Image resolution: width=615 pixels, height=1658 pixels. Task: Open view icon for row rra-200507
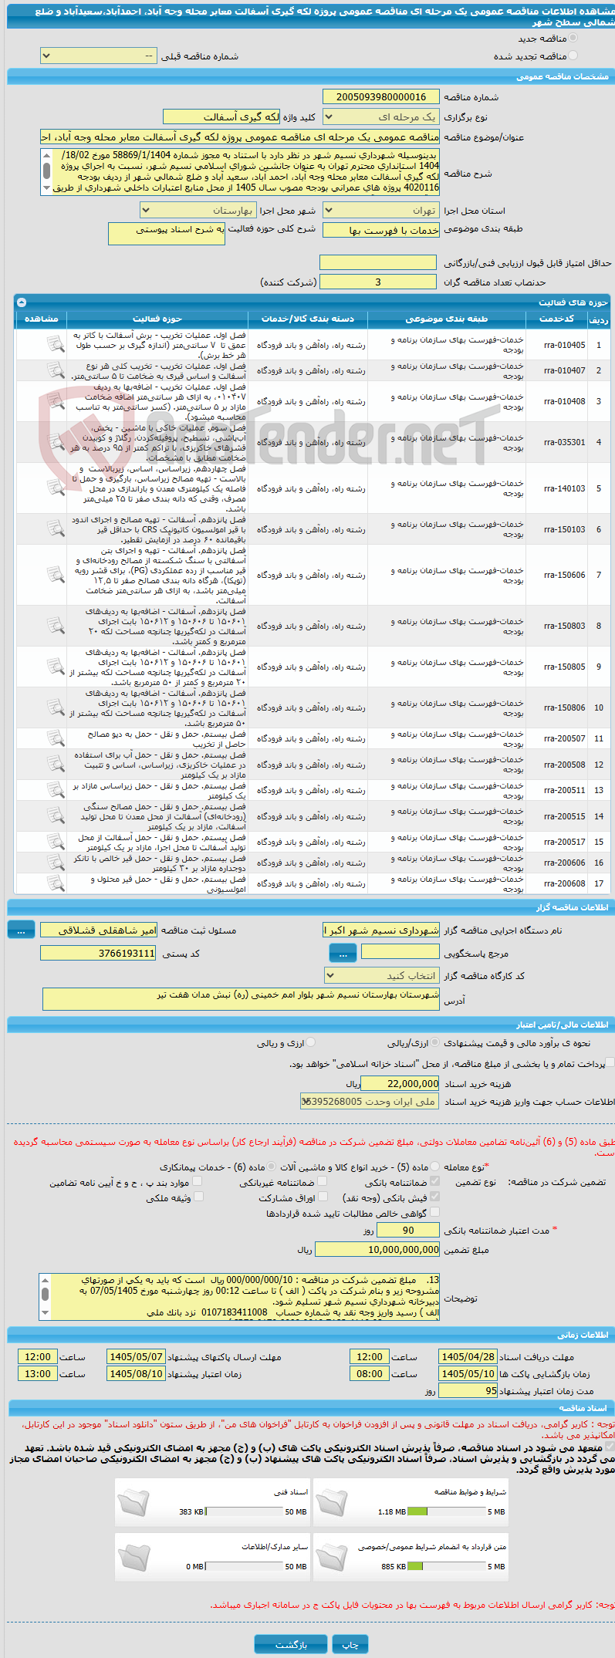click(x=55, y=738)
